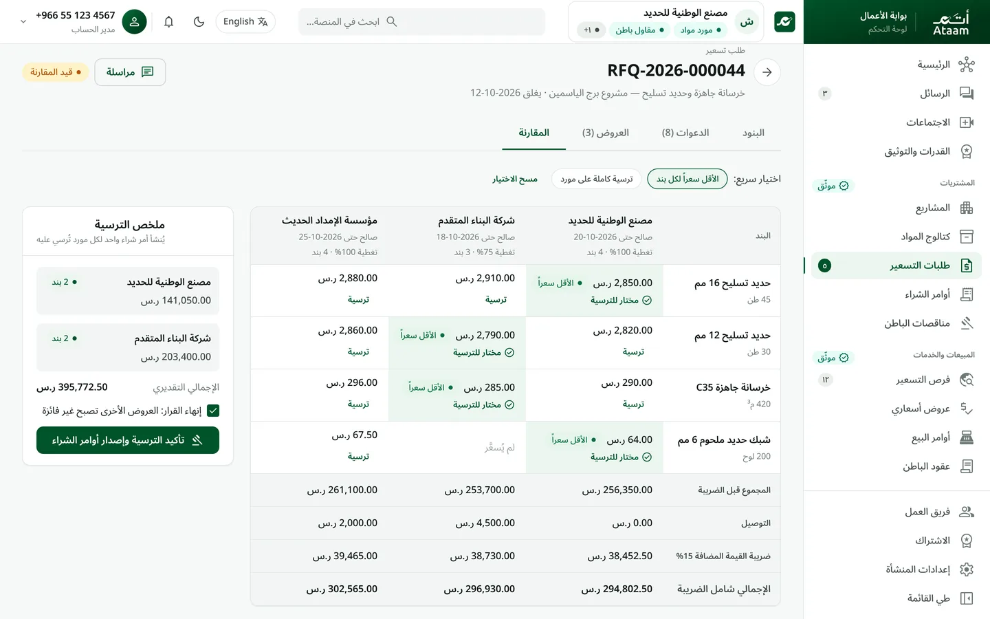Open طلبات التسعير sidebar item
990x619 pixels.
896,265
